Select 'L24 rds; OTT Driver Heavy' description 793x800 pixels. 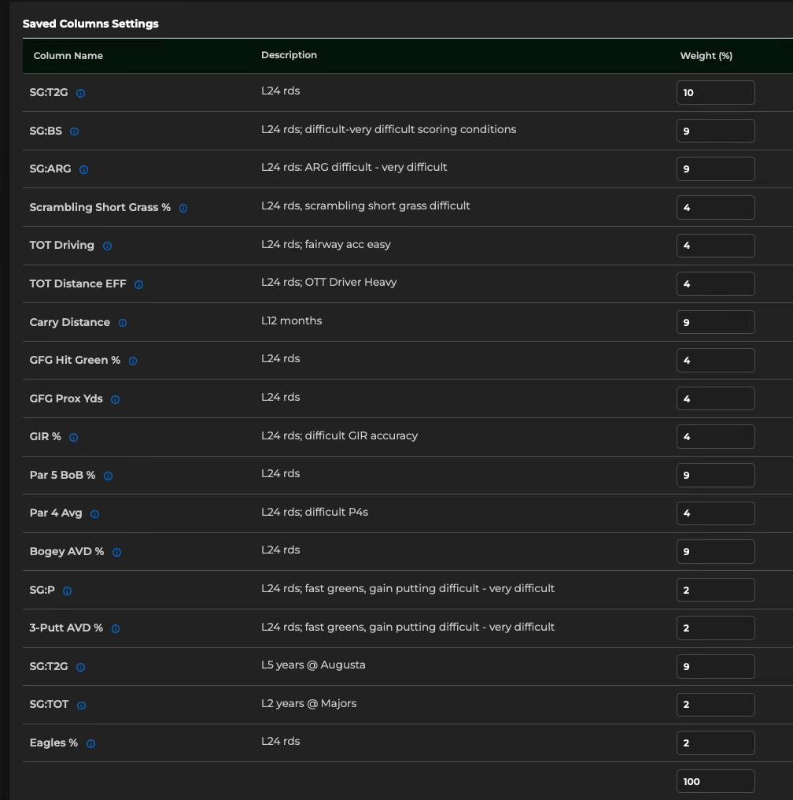[329, 282]
